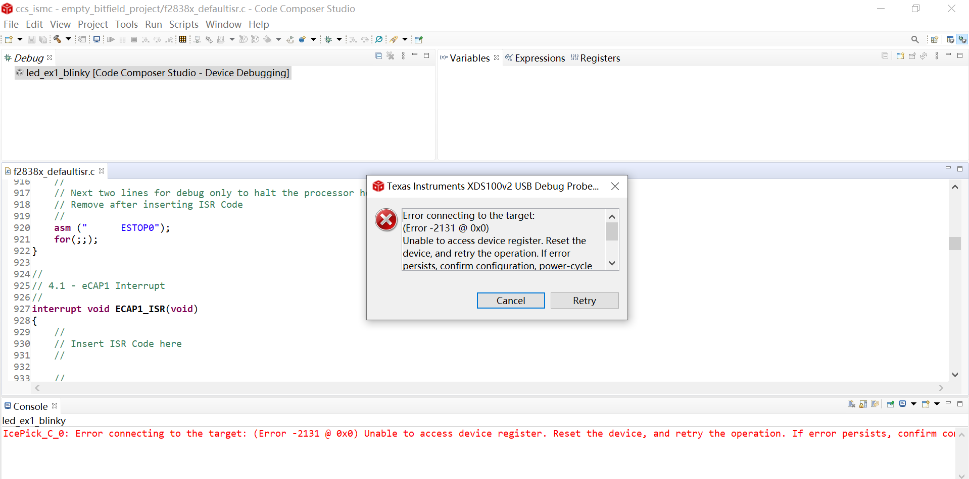The image size is (969, 479).
Task: Click the Restart icon in the toolbar
Action: 290,39
